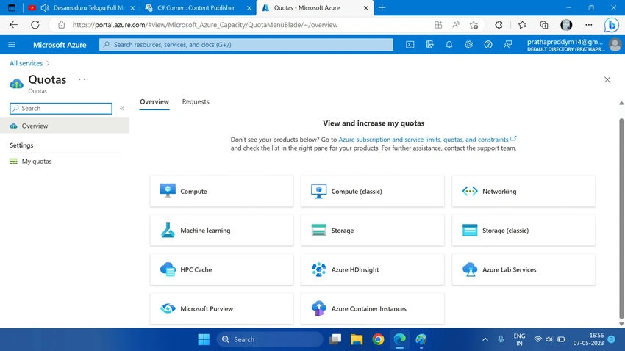
Task: Open the browser Extensions icon
Action: [x=499, y=25]
